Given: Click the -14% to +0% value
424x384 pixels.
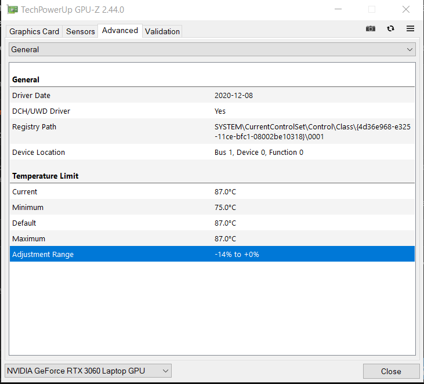Looking at the screenshot, I should (237, 255).
